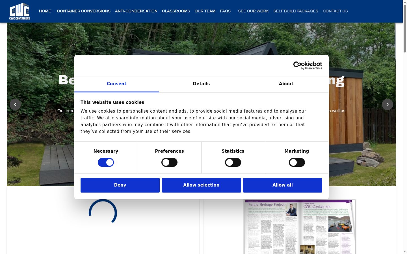This screenshot has height=254, width=407.
Task: Show the previous carousel slide
Action: click(15, 104)
